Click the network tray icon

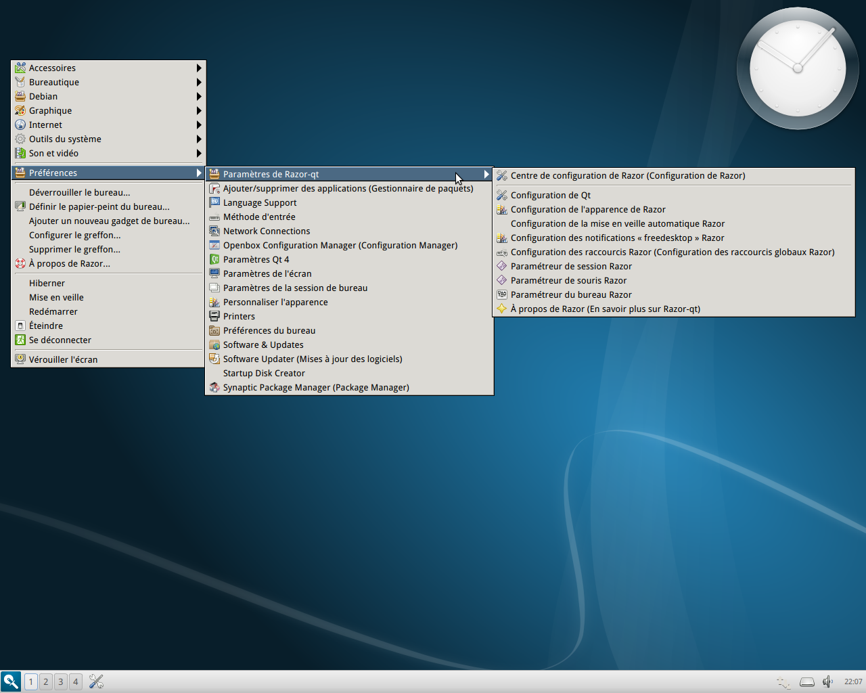[x=783, y=682]
